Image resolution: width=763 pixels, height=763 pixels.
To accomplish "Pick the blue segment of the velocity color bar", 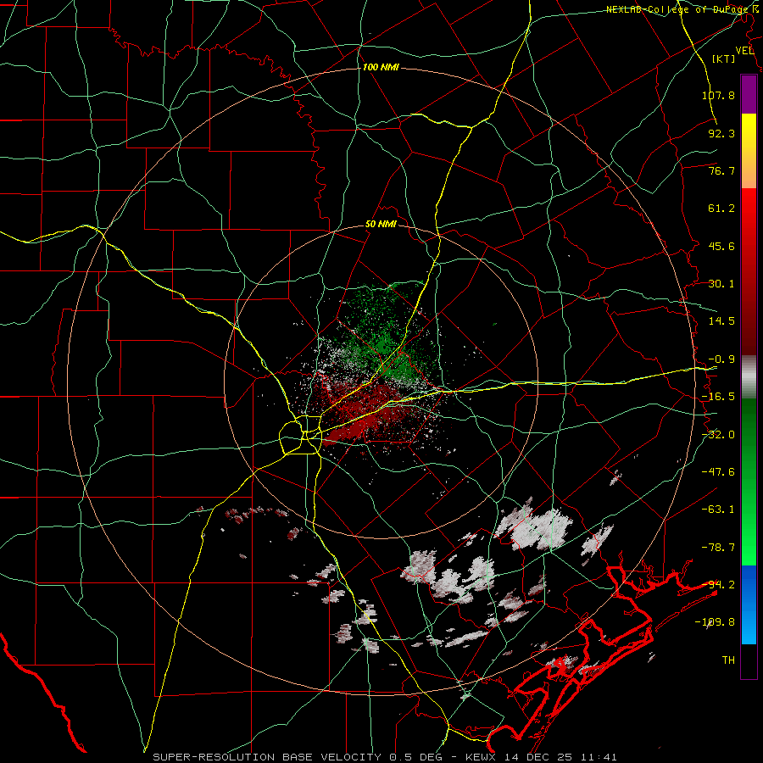I will tap(749, 604).
